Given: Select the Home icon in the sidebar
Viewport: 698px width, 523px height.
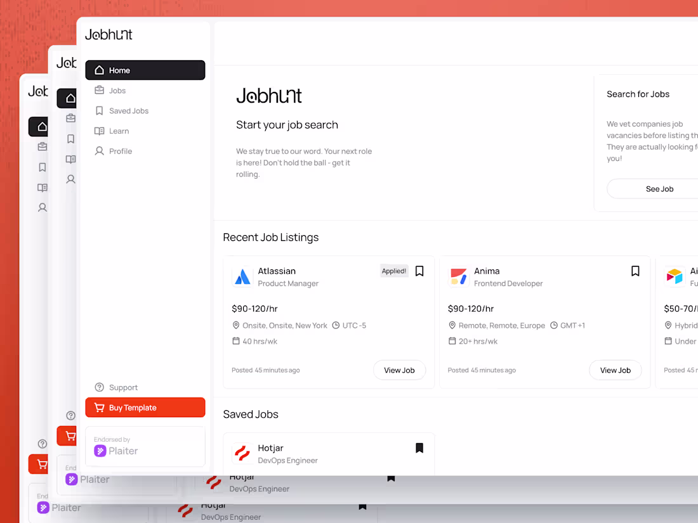Looking at the screenshot, I should click(99, 70).
